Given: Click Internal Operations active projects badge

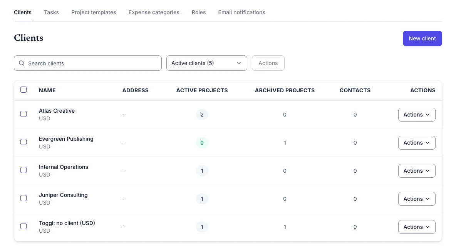Looking at the screenshot, I should pyautogui.click(x=202, y=171).
